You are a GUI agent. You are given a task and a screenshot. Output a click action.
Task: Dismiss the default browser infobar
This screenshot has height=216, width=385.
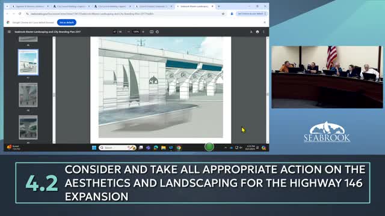tap(265, 22)
